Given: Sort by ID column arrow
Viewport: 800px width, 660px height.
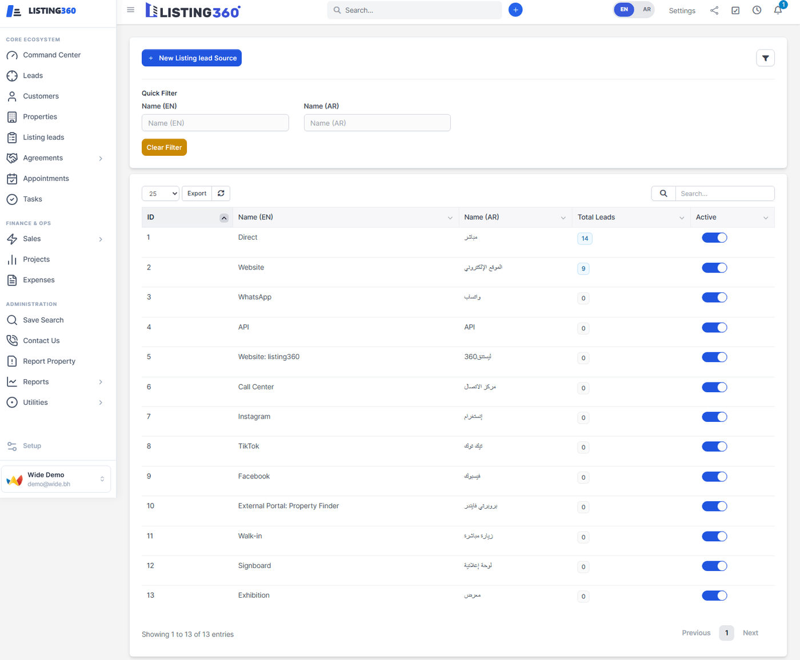Looking at the screenshot, I should coord(224,218).
